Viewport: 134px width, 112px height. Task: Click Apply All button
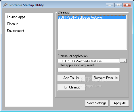(x=120, y=103)
